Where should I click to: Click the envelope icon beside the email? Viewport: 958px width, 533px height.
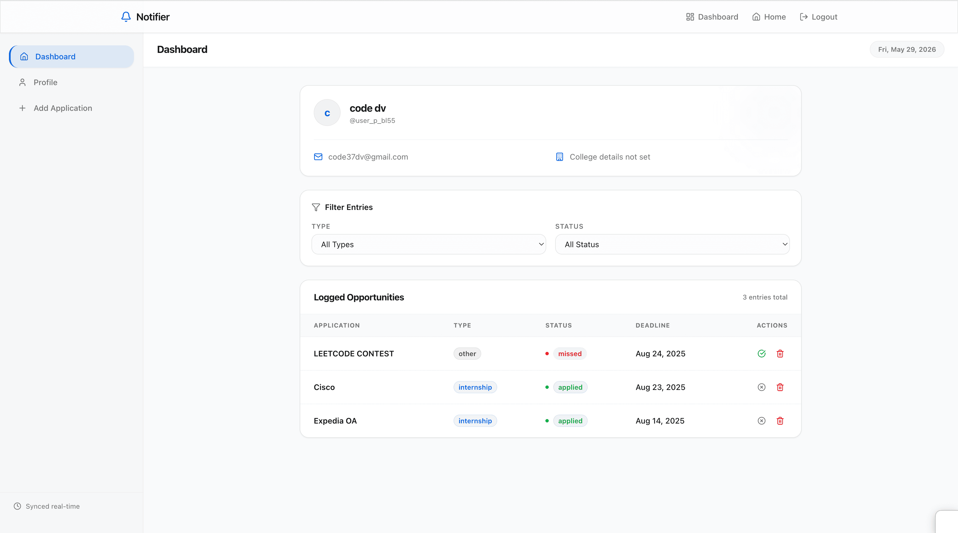pos(318,157)
